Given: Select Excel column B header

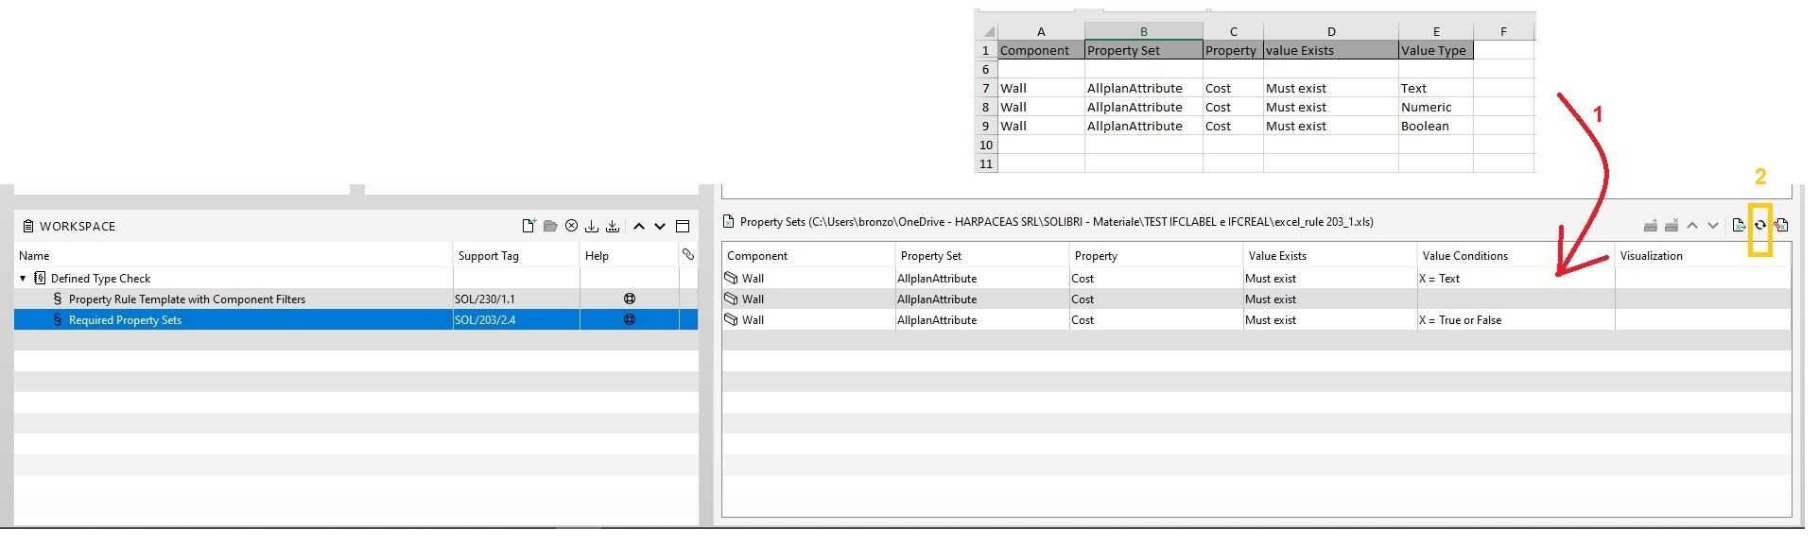Looking at the screenshot, I should coord(1144,31).
